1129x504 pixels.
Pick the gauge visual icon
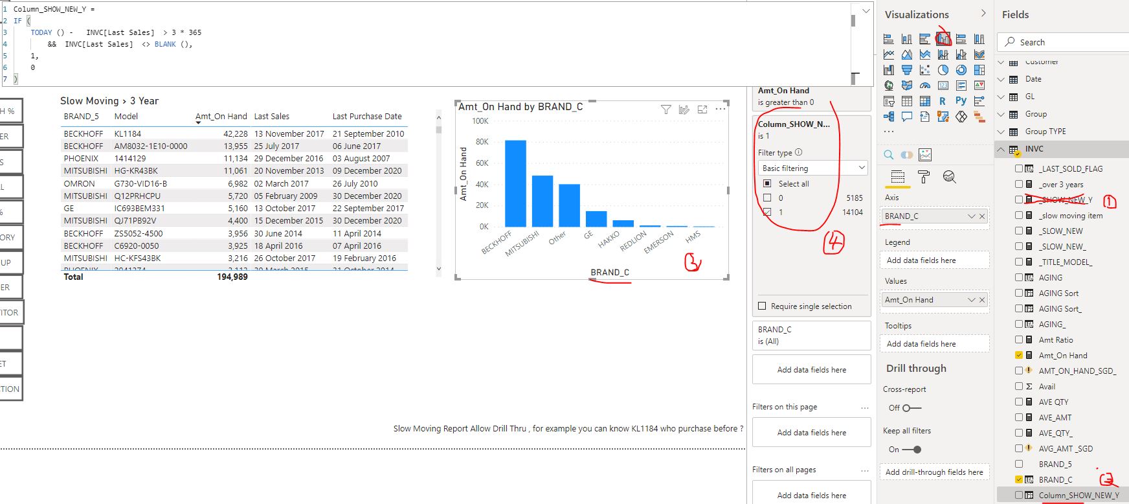925,86
